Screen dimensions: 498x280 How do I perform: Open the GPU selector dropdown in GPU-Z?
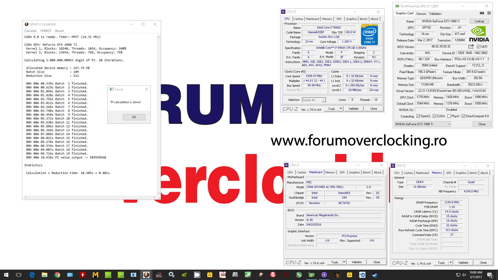point(423,124)
